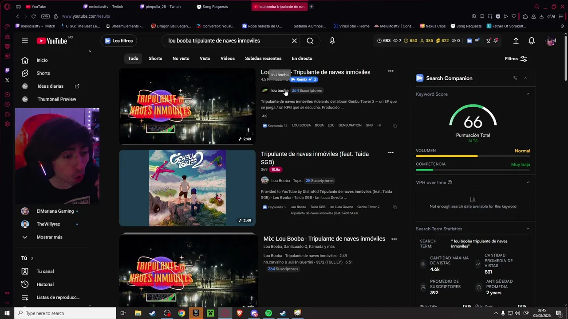Submit search with the magnifying glass icon
The width and height of the screenshot is (568, 319).
click(x=310, y=41)
